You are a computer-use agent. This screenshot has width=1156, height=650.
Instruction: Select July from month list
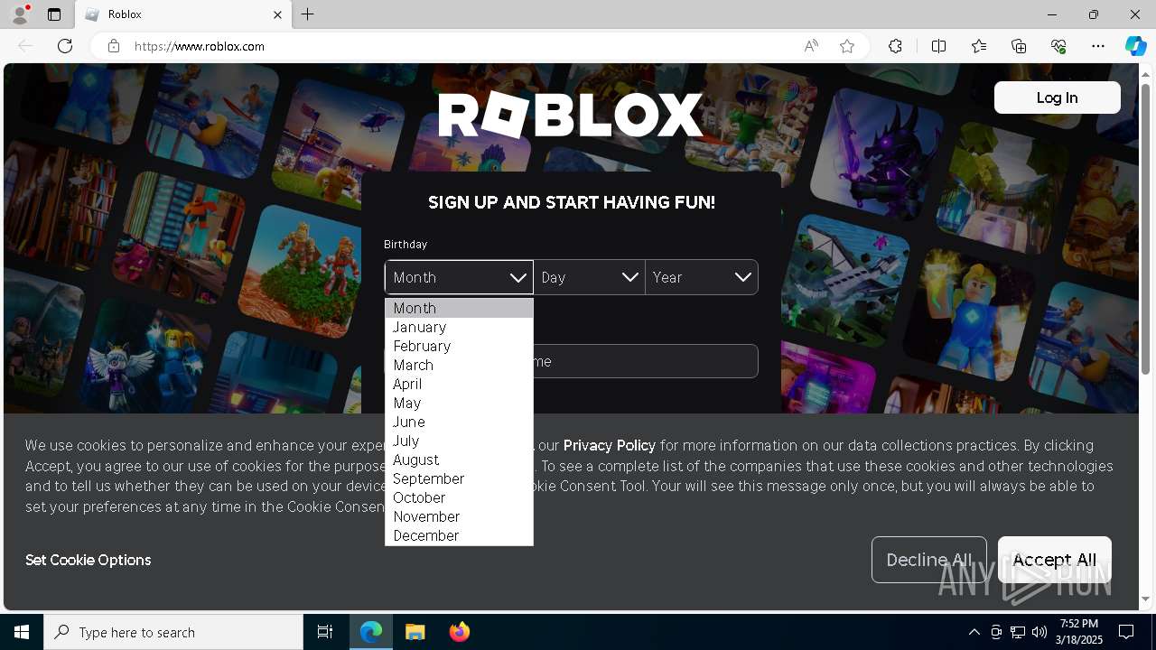point(459,441)
